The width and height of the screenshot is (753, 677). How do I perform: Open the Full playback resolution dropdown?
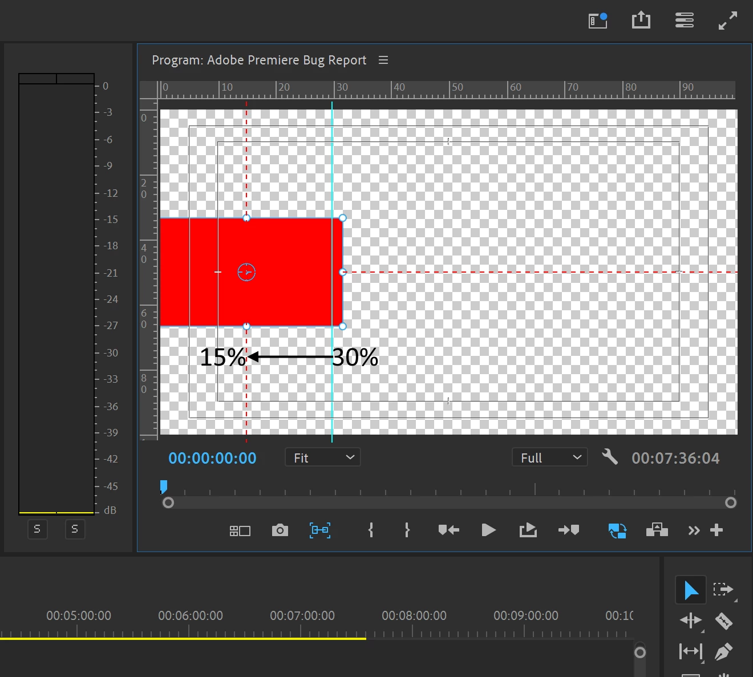pyautogui.click(x=550, y=457)
